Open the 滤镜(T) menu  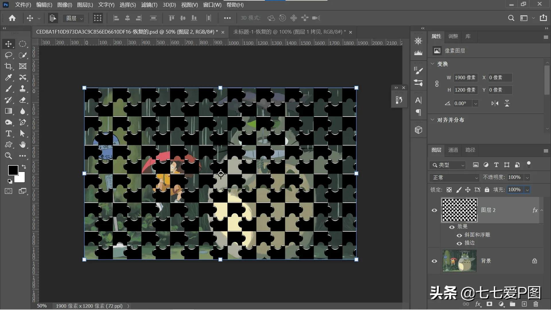(x=149, y=5)
